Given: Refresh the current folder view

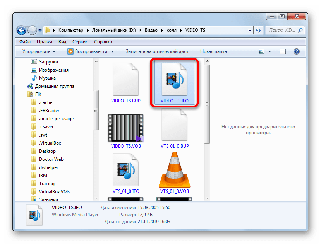Looking at the screenshot, I should [258, 30].
